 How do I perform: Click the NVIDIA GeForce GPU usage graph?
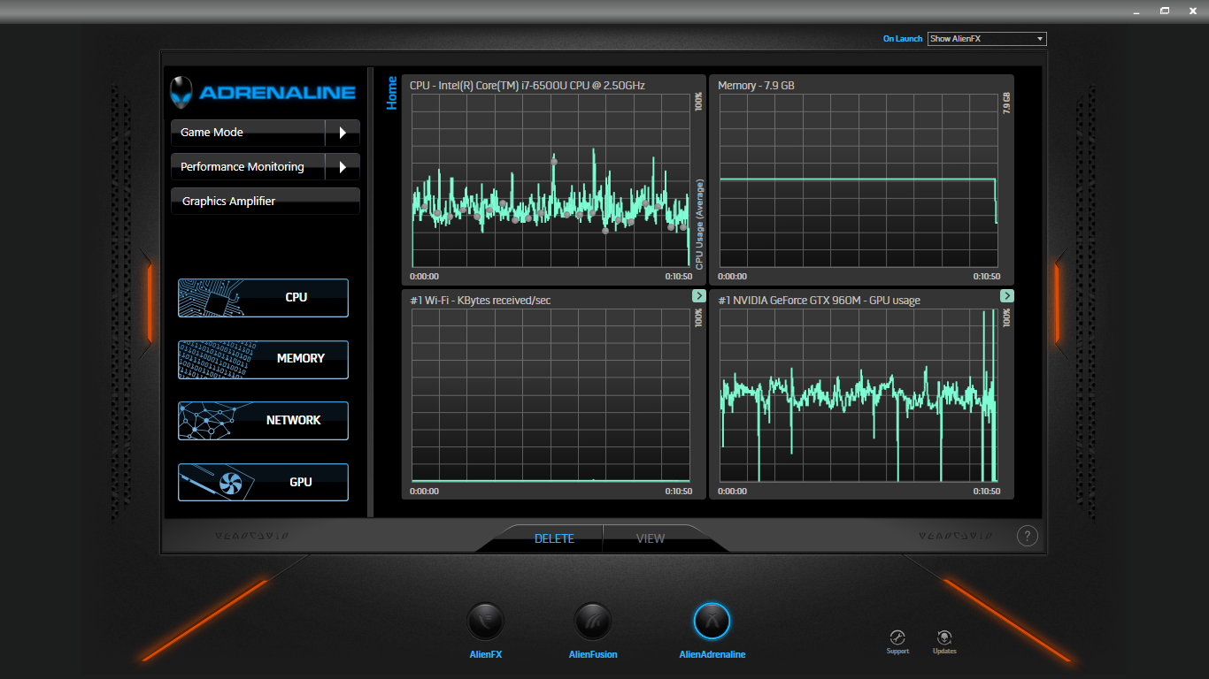859,395
